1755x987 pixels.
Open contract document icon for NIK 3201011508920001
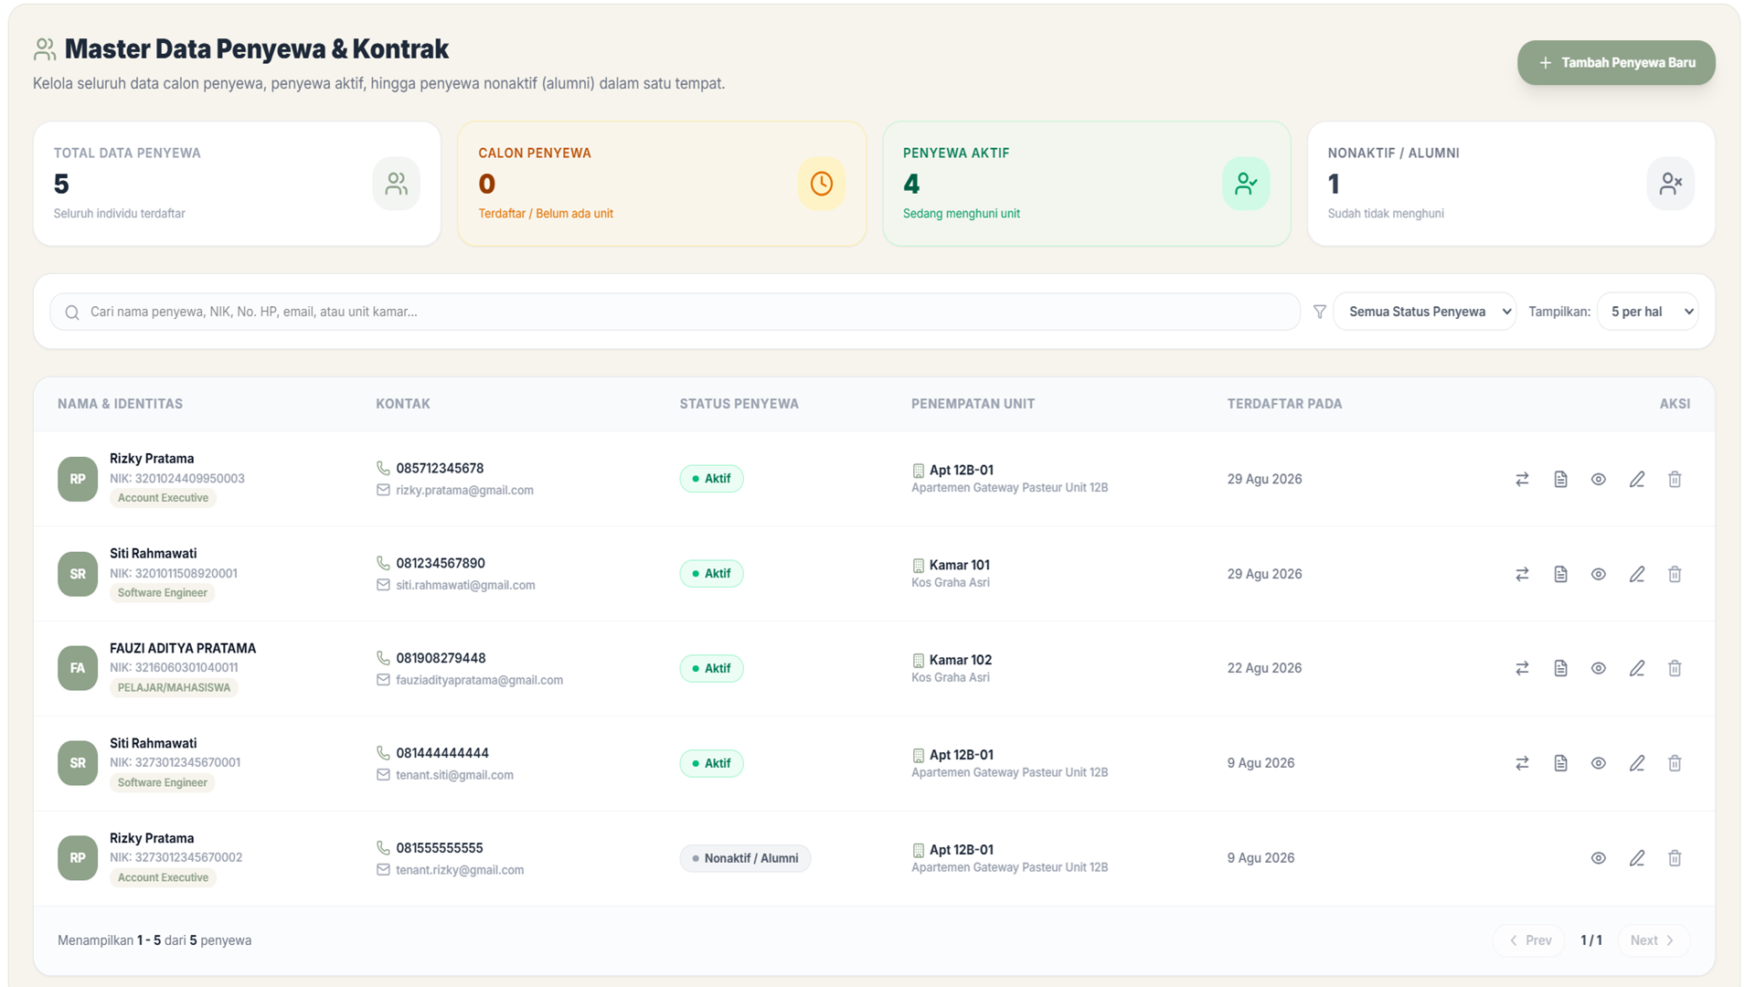1560,574
